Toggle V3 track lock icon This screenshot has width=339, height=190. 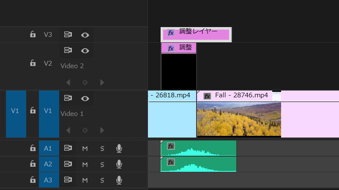pos(33,34)
